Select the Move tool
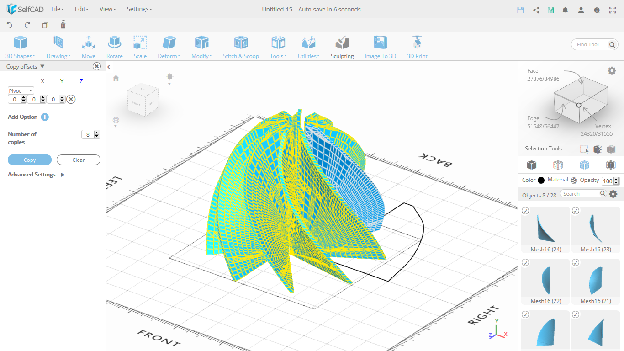This screenshot has height=351, width=624. tap(89, 48)
